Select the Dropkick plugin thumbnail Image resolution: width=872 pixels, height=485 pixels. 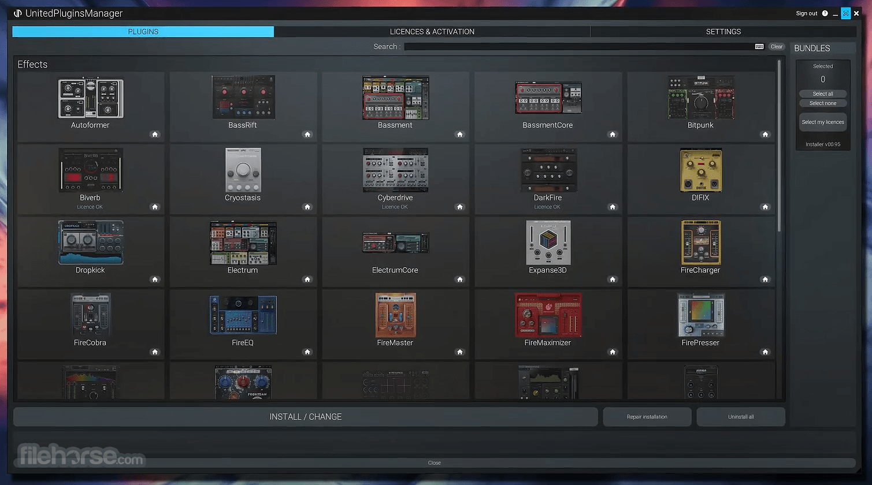pyautogui.click(x=91, y=242)
